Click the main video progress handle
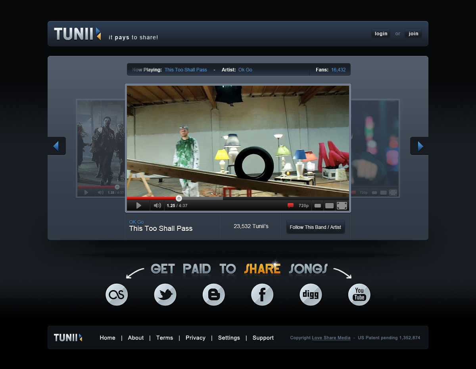476x369 pixels. click(x=179, y=198)
